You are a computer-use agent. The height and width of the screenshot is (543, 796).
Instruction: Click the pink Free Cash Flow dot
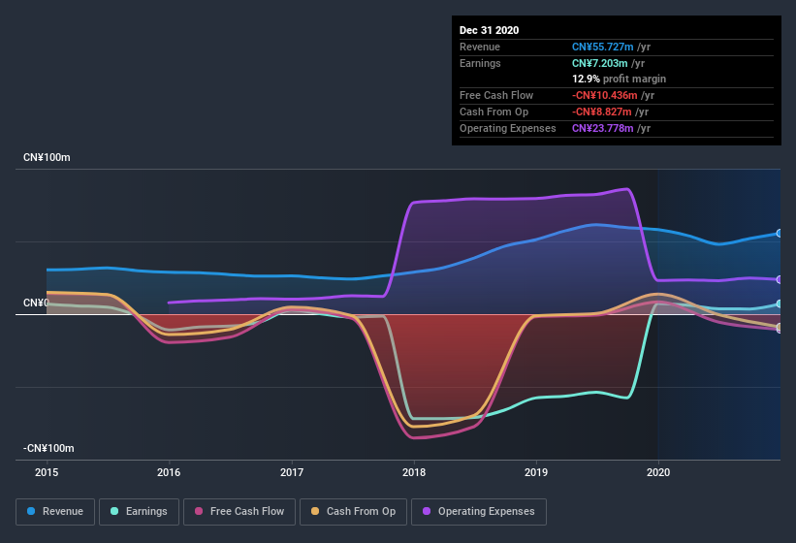tap(199, 511)
